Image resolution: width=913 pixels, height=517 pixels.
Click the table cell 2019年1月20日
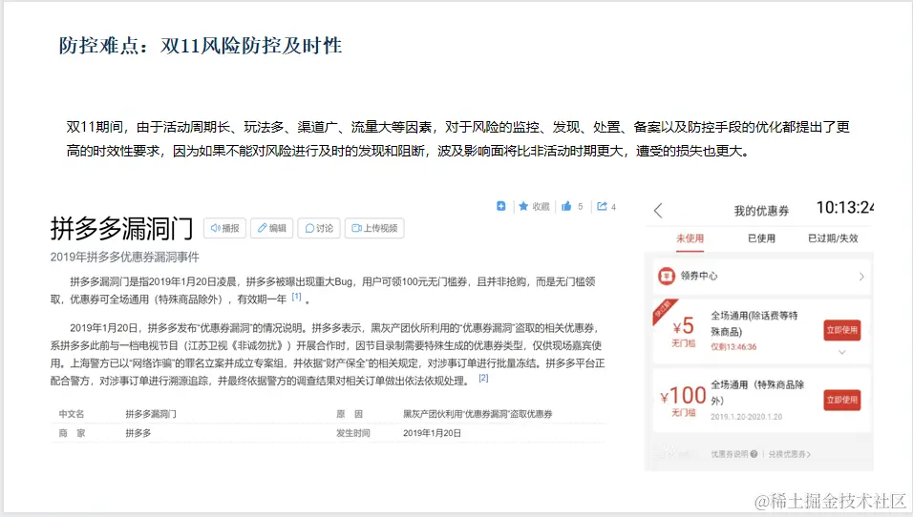[432, 433]
